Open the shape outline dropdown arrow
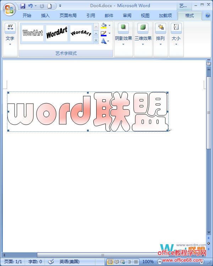 (x=109, y=33)
